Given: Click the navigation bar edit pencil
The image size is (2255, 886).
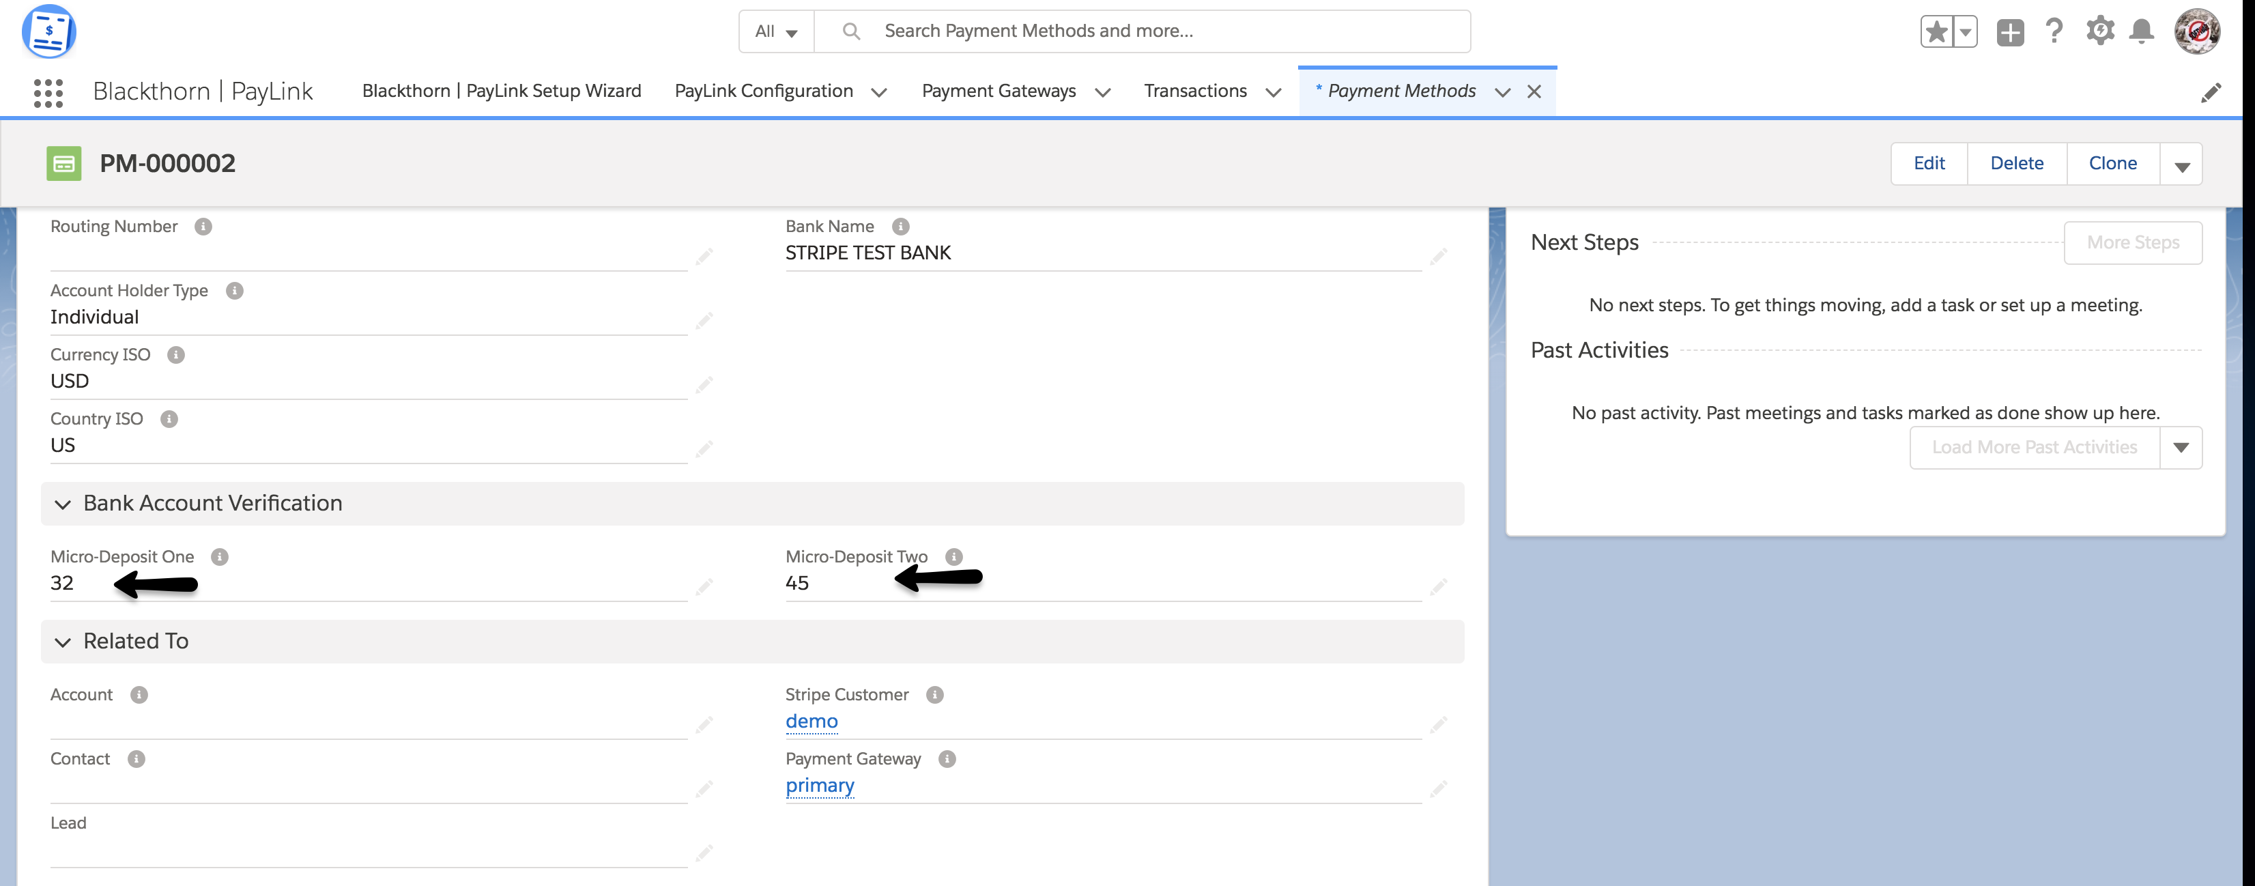Looking at the screenshot, I should (2211, 93).
